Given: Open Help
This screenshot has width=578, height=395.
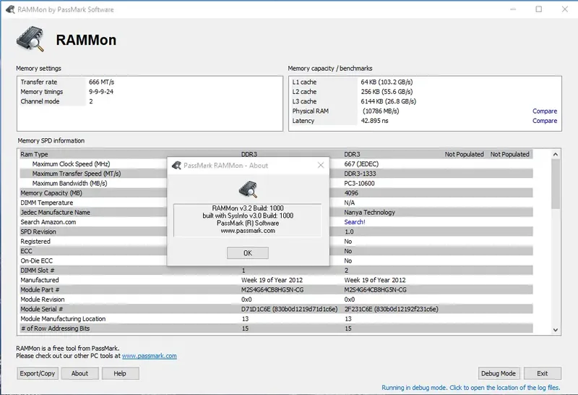Looking at the screenshot, I should pyautogui.click(x=120, y=373).
